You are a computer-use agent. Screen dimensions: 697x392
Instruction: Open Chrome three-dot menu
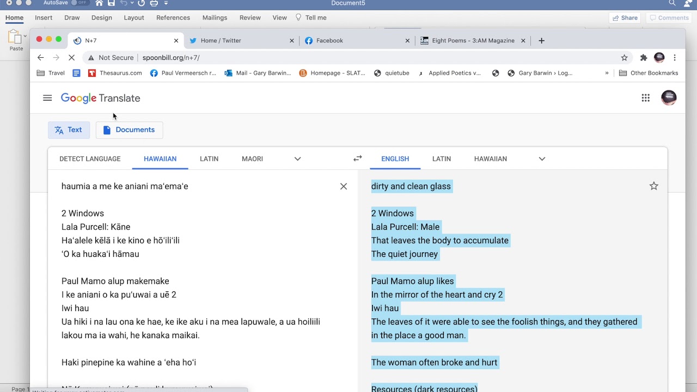[x=675, y=58]
